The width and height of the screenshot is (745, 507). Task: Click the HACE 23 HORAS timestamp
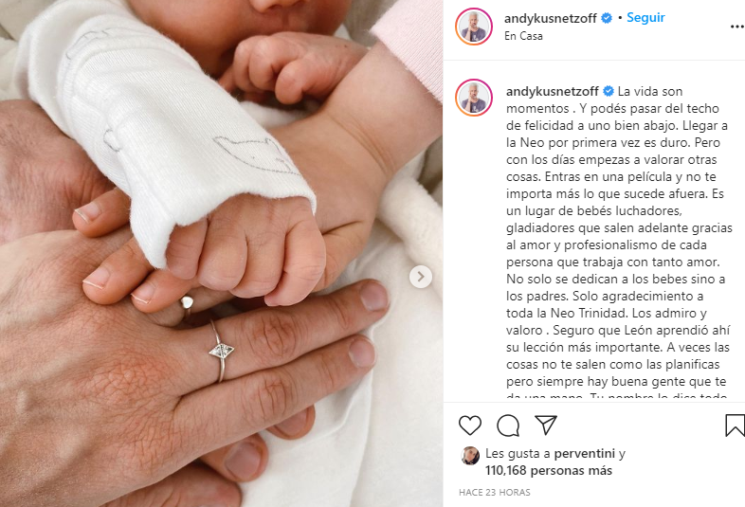pyautogui.click(x=495, y=493)
